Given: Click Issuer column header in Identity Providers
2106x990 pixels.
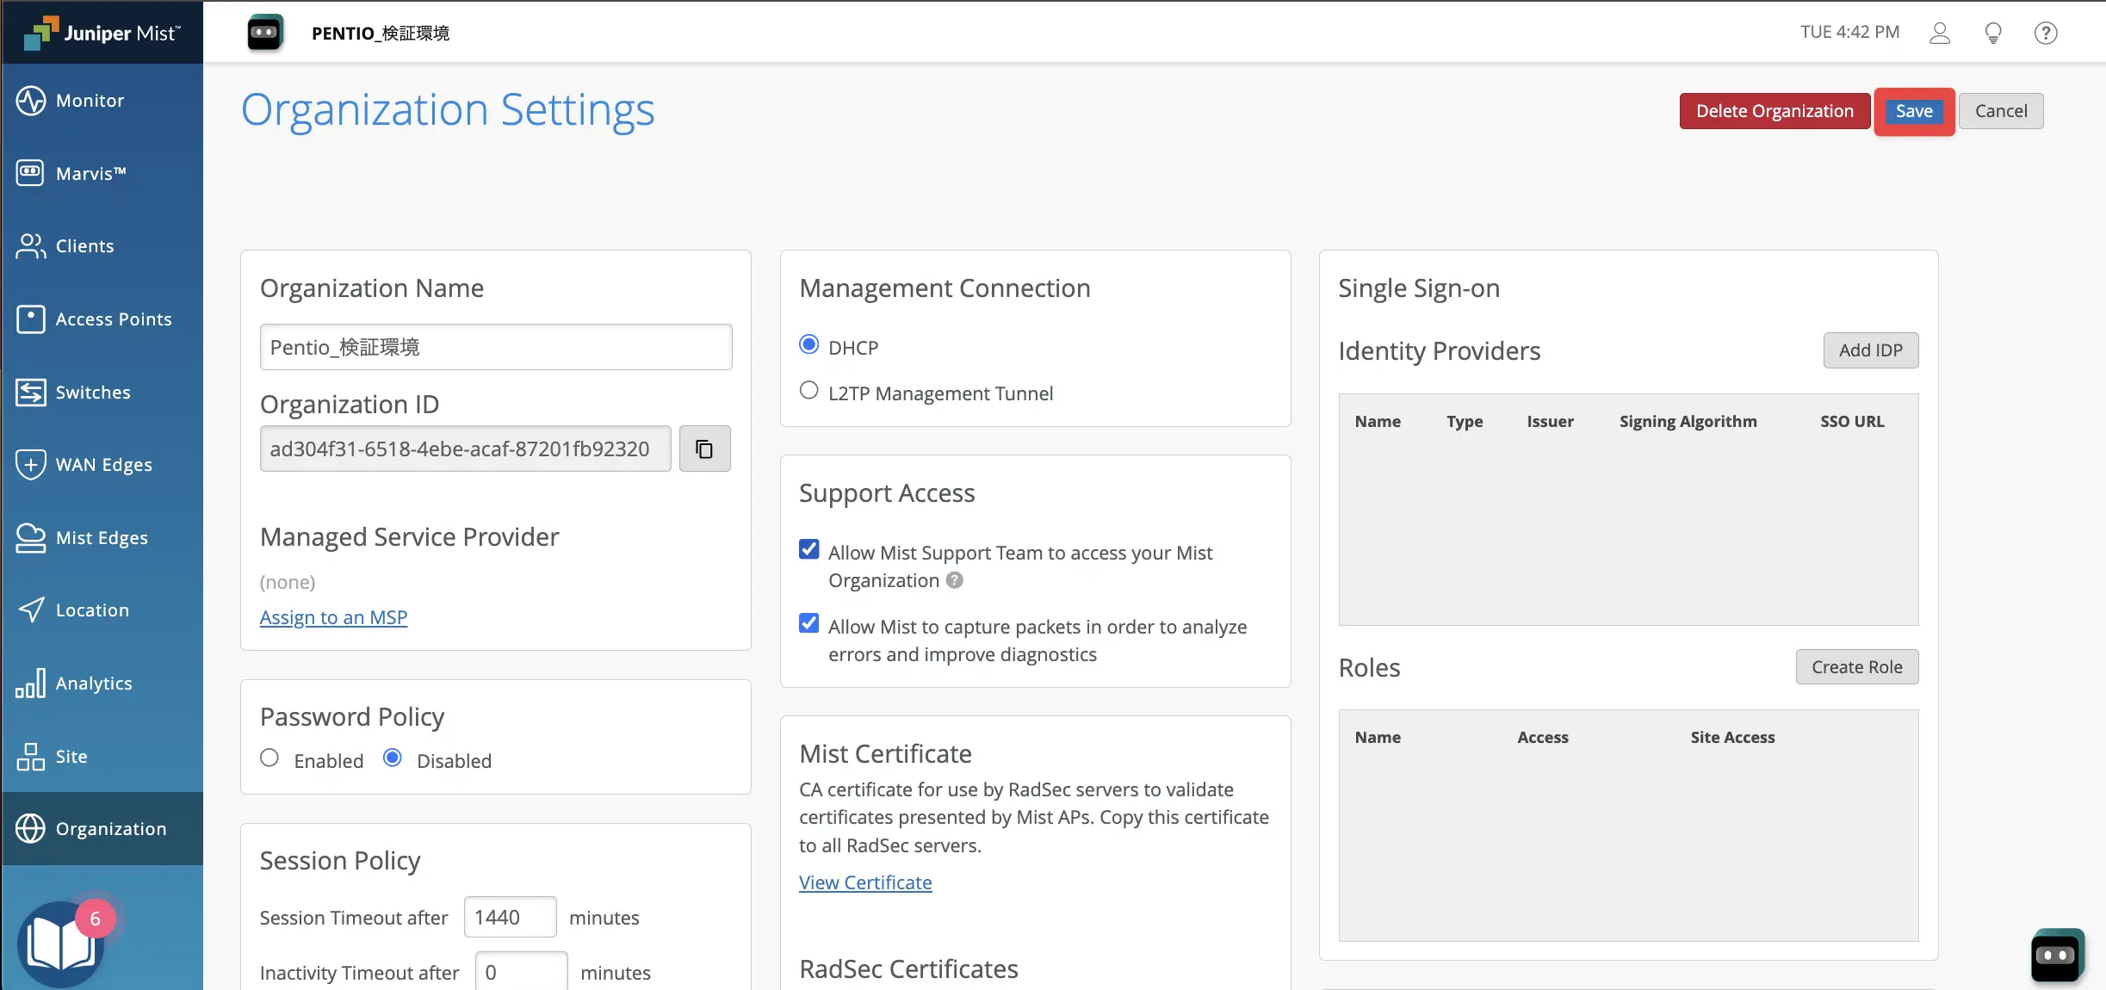Looking at the screenshot, I should point(1550,421).
